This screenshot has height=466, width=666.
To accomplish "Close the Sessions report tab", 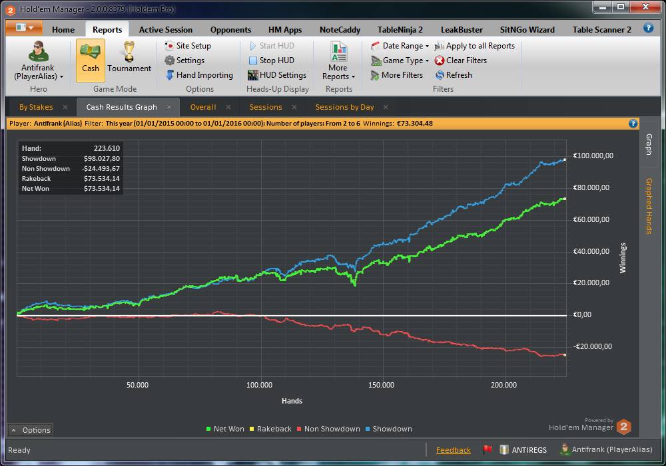I will [294, 107].
